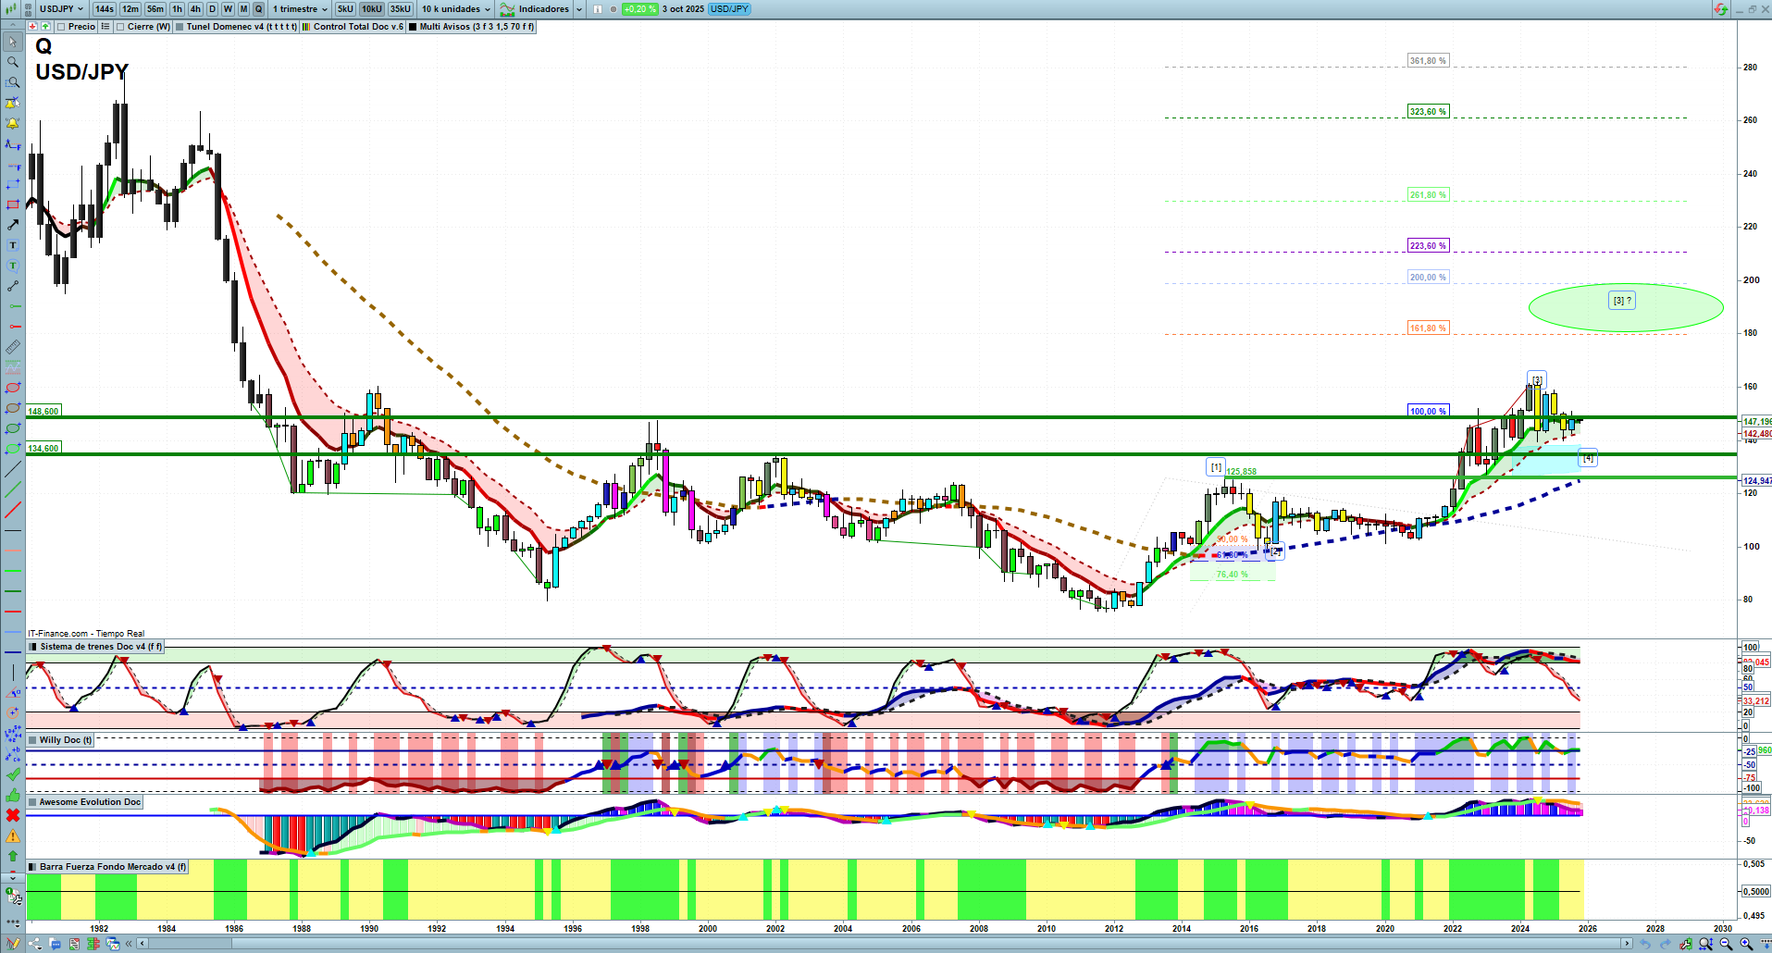Click the green 148,600 horizontal level label
Screen dimensions: 1772x953
point(43,412)
